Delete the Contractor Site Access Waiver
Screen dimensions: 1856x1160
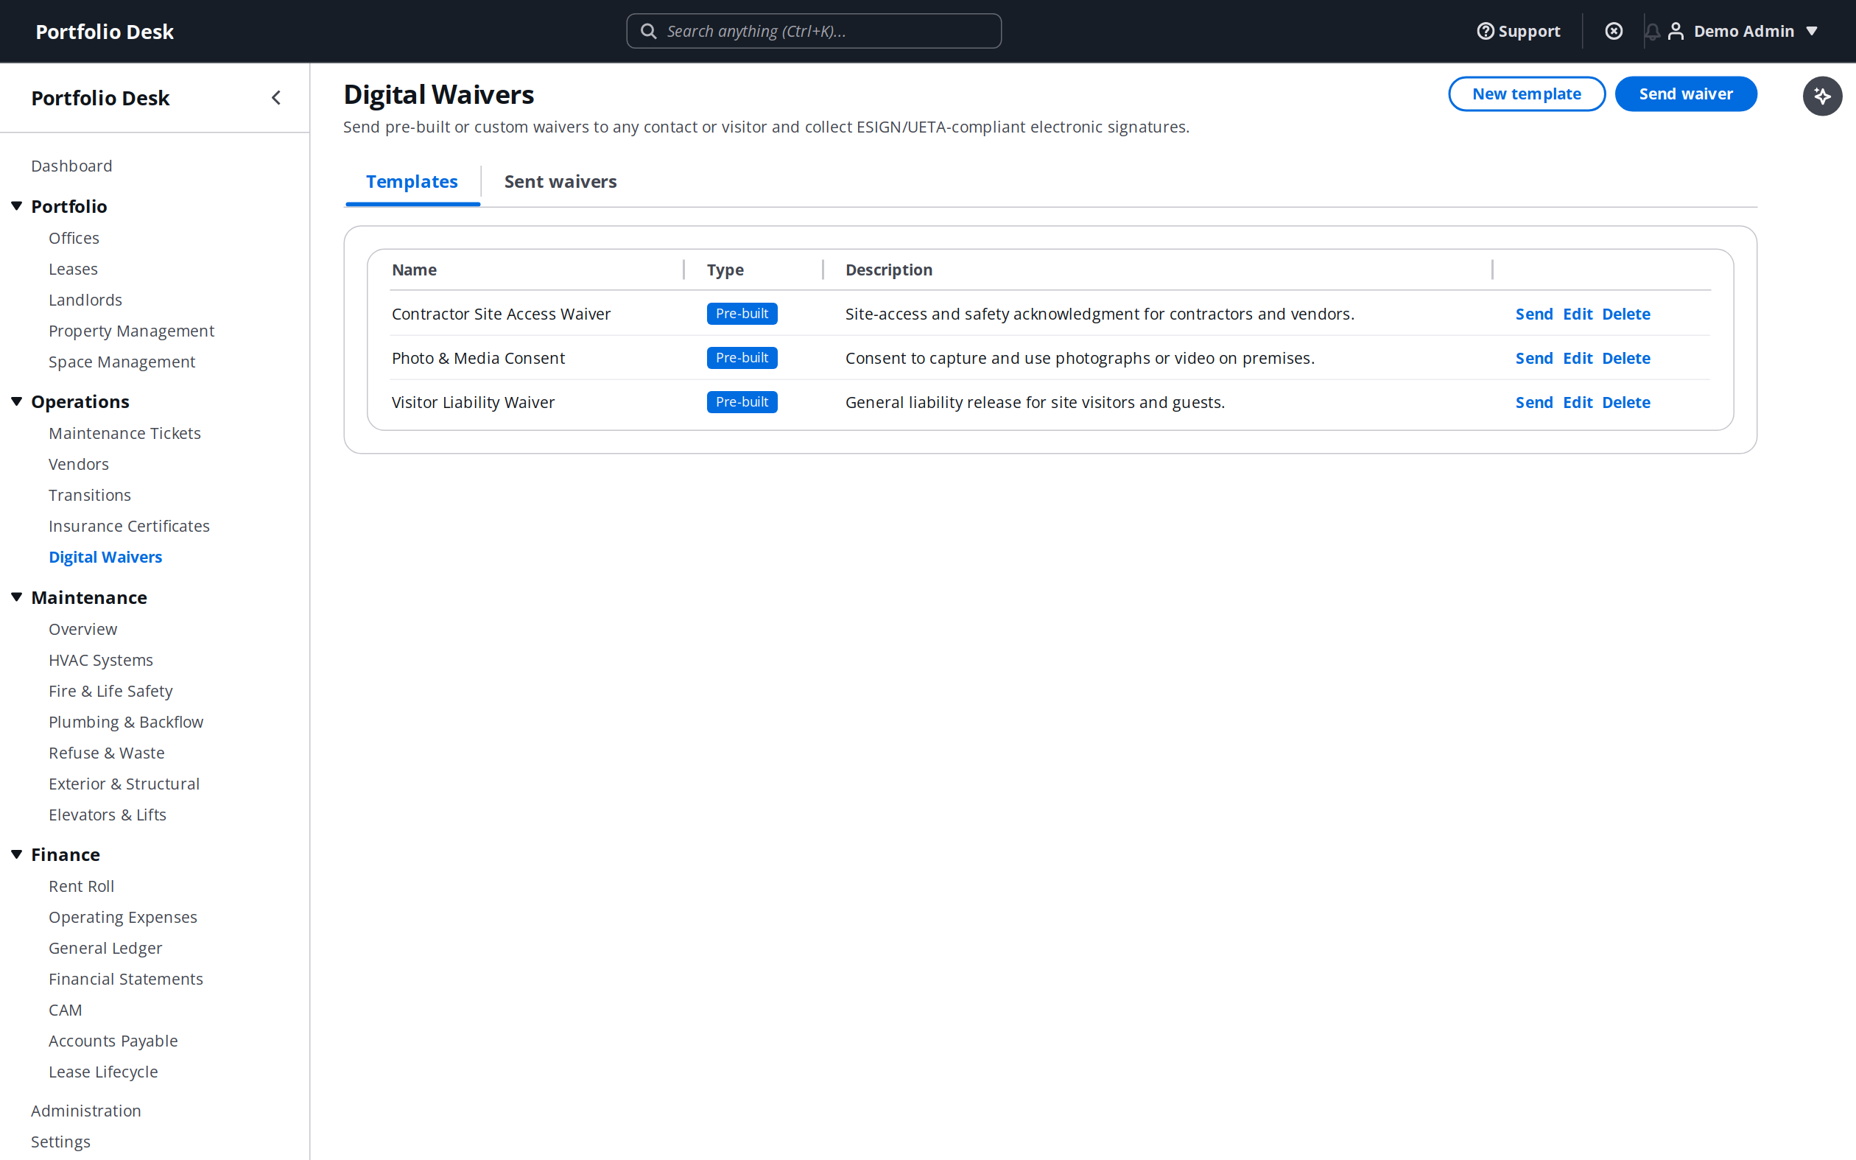coord(1626,314)
